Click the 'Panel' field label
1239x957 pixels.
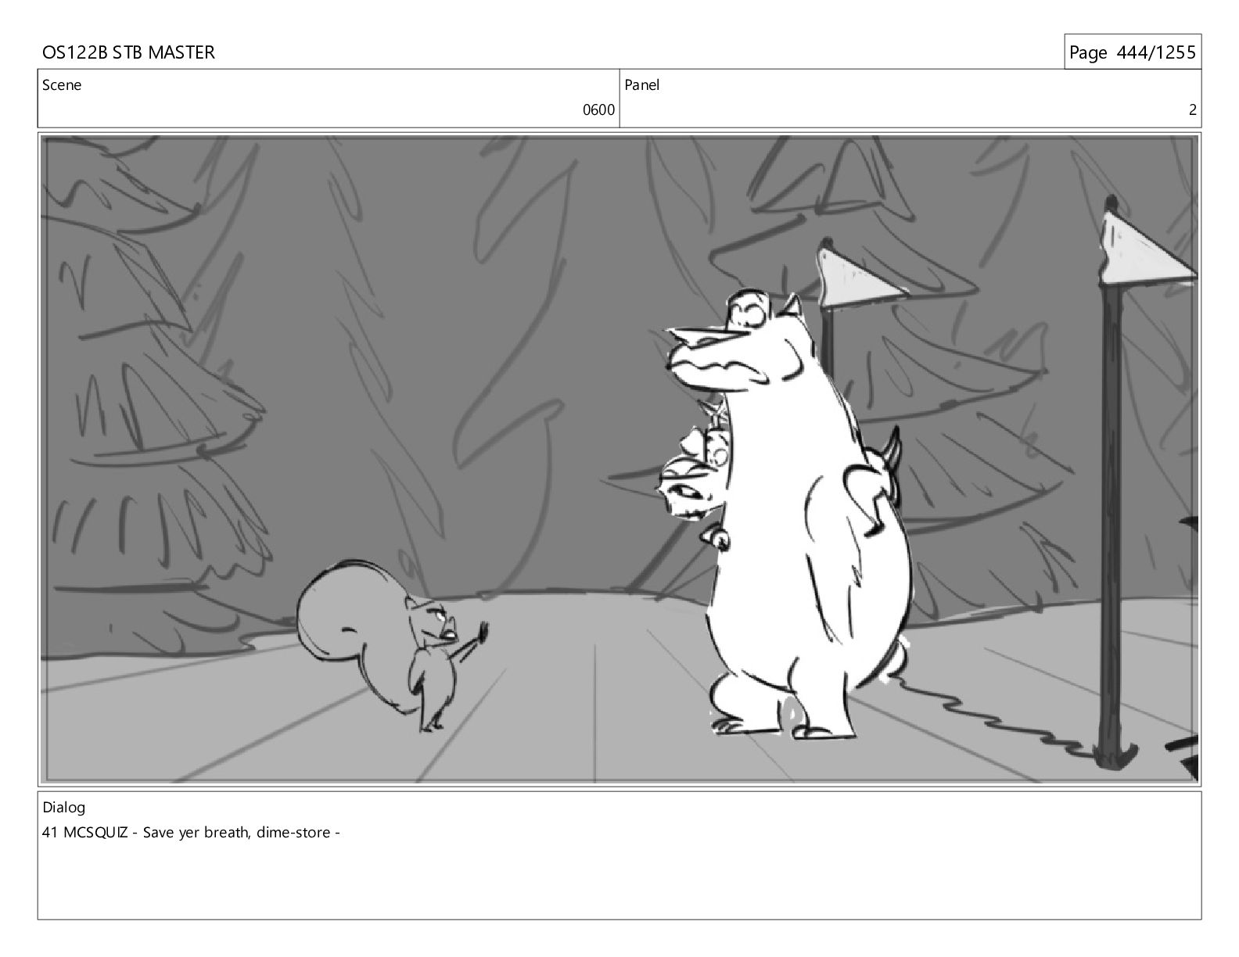click(642, 85)
